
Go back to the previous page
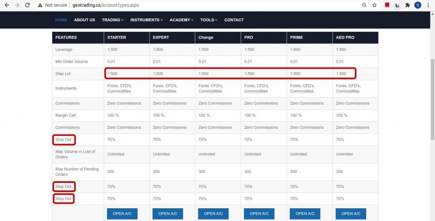7,5
